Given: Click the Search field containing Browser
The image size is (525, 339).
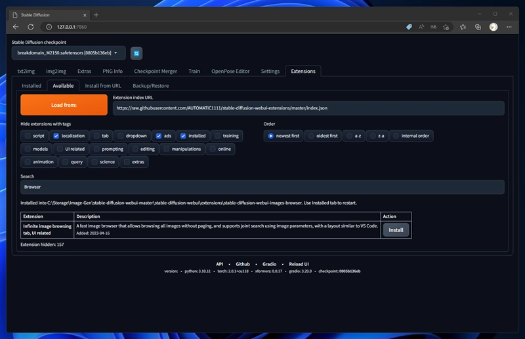Looking at the screenshot, I should click(x=262, y=187).
